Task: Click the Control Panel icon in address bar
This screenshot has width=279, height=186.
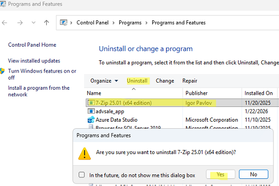Action: point(63,23)
